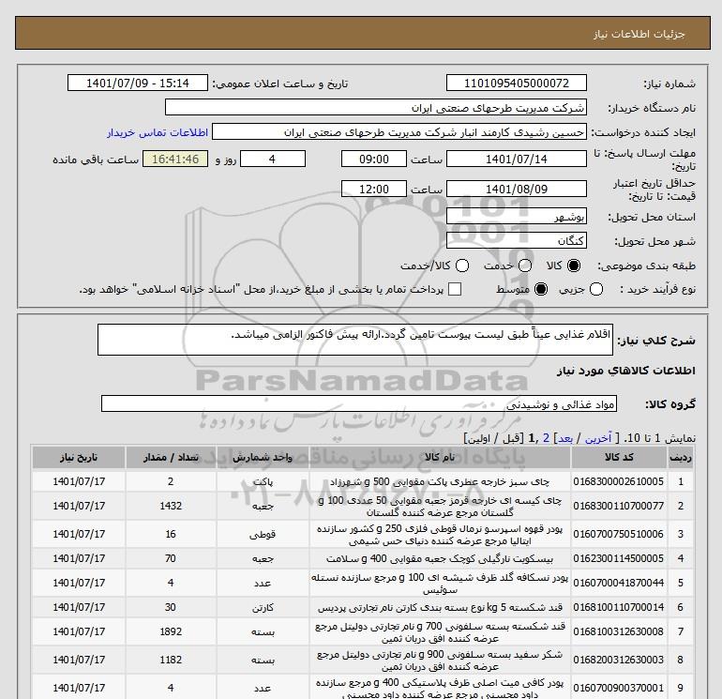
Task: Select the خدمت radio button
Action: [525, 266]
